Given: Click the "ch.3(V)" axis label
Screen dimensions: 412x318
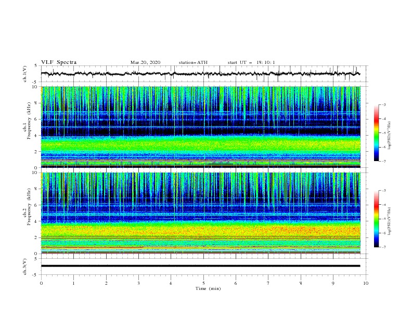Looking at the screenshot, I should coord(25,267).
